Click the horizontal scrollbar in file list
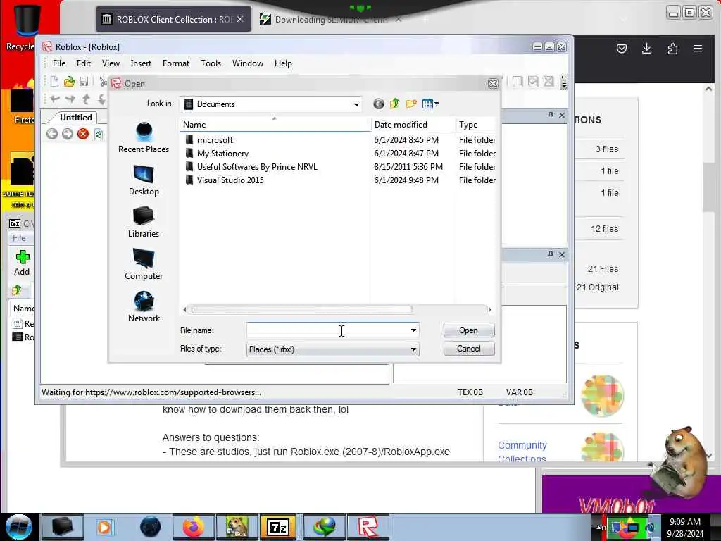 (301, 310)
